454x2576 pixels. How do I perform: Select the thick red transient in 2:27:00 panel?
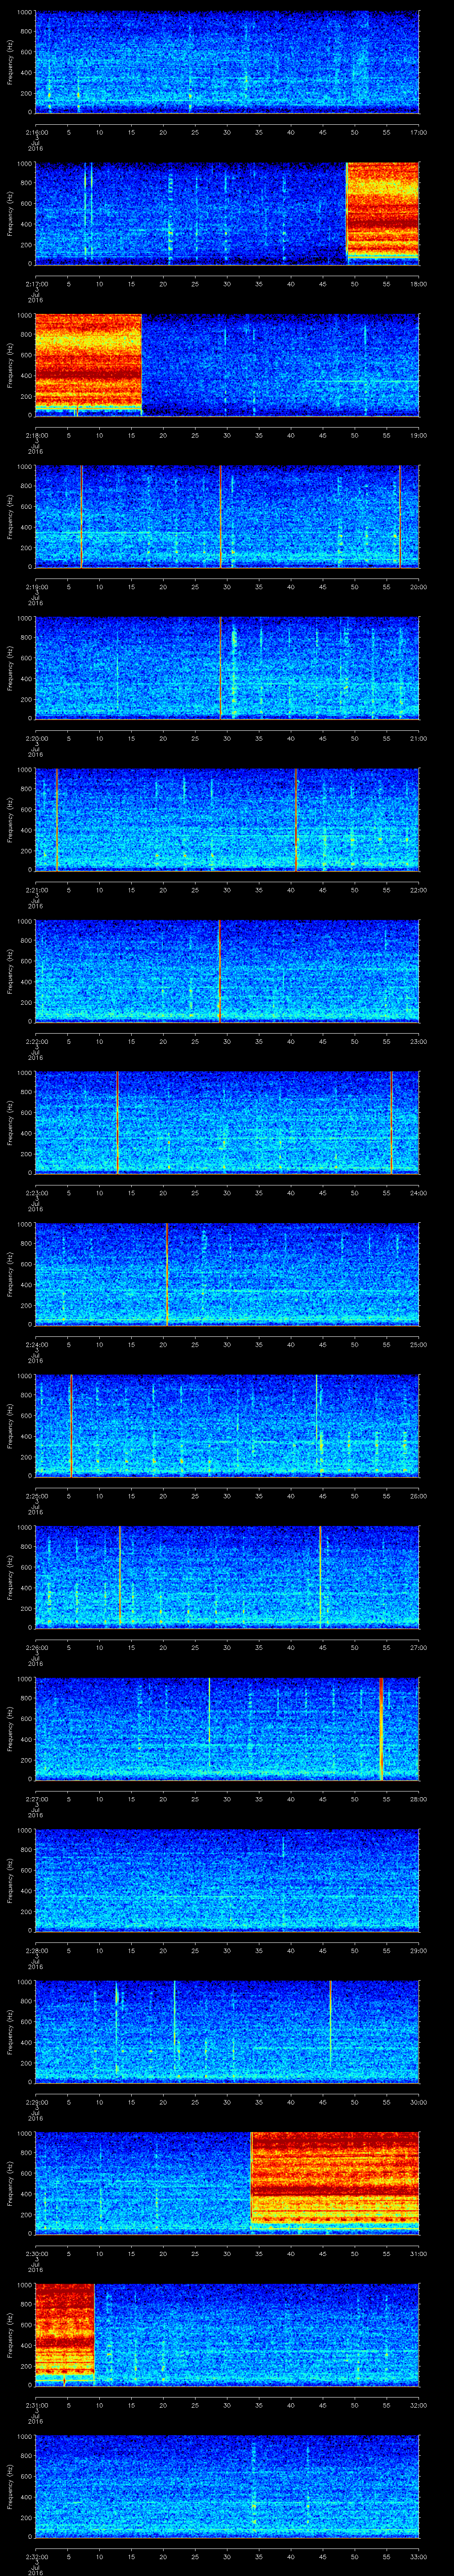(381, 1728)
